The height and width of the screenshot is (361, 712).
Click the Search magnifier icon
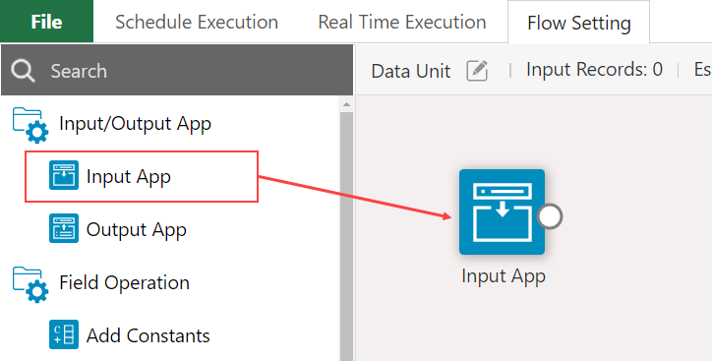point(23,71)
